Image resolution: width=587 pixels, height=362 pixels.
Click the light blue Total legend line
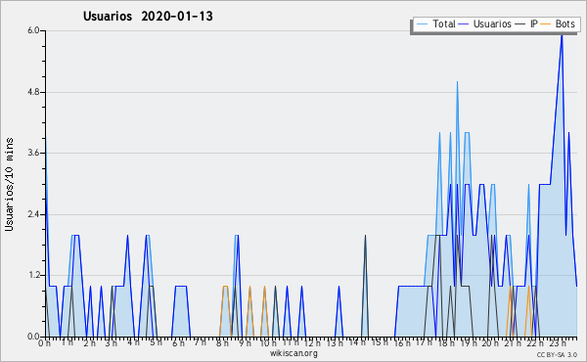pos(422,23)
